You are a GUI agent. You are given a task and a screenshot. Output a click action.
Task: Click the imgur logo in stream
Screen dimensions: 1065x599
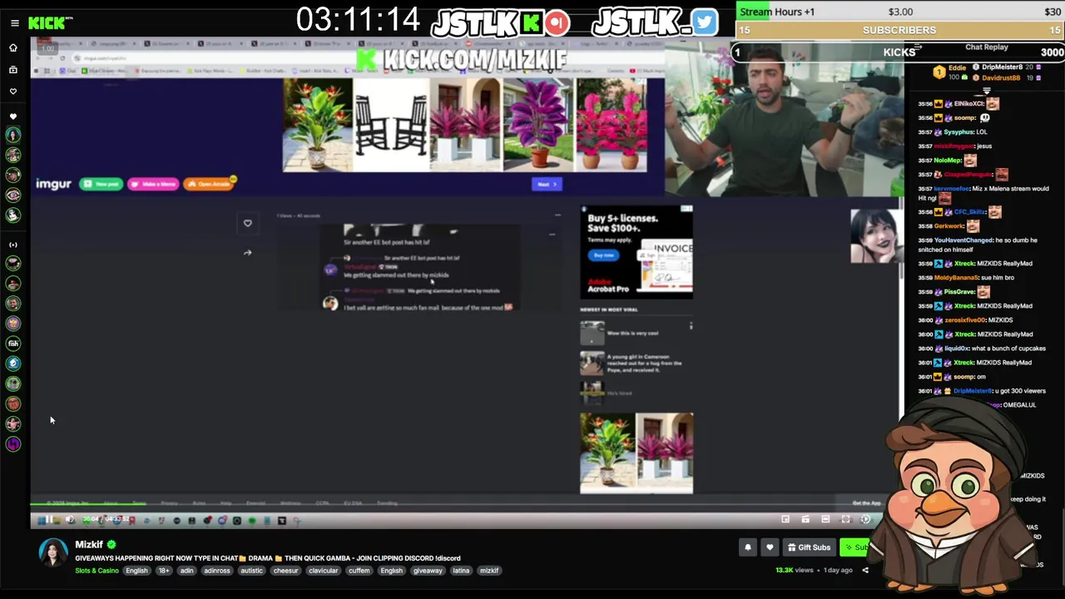53,184
